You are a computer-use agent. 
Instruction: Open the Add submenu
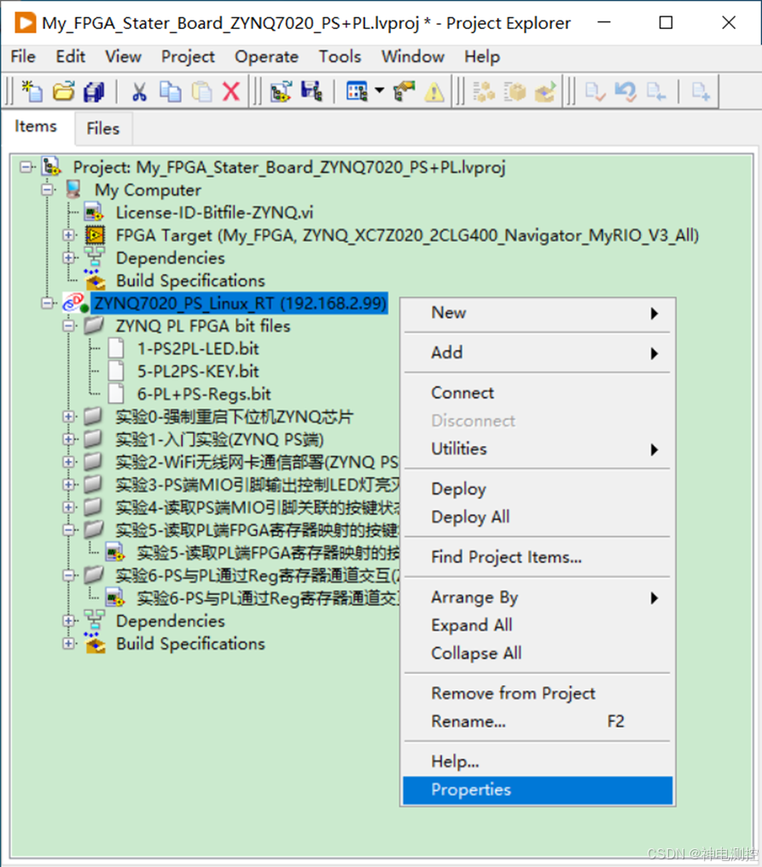coord(538,353)
